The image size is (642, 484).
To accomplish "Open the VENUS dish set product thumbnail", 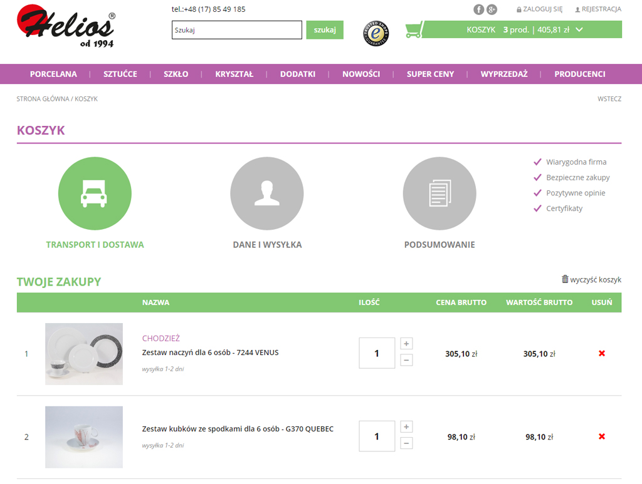I will pos(84,354).
